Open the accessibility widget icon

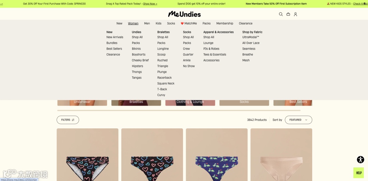pos(361,160)
